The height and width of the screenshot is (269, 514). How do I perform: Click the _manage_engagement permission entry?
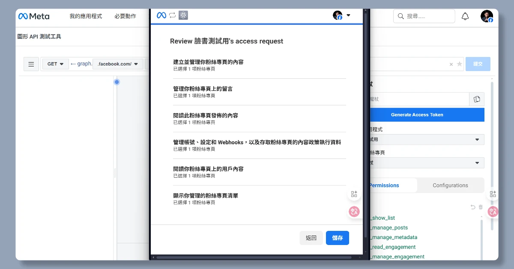397,257
